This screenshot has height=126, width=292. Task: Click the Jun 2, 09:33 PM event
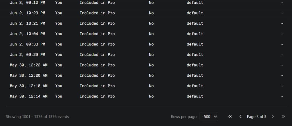coord(146,44)
